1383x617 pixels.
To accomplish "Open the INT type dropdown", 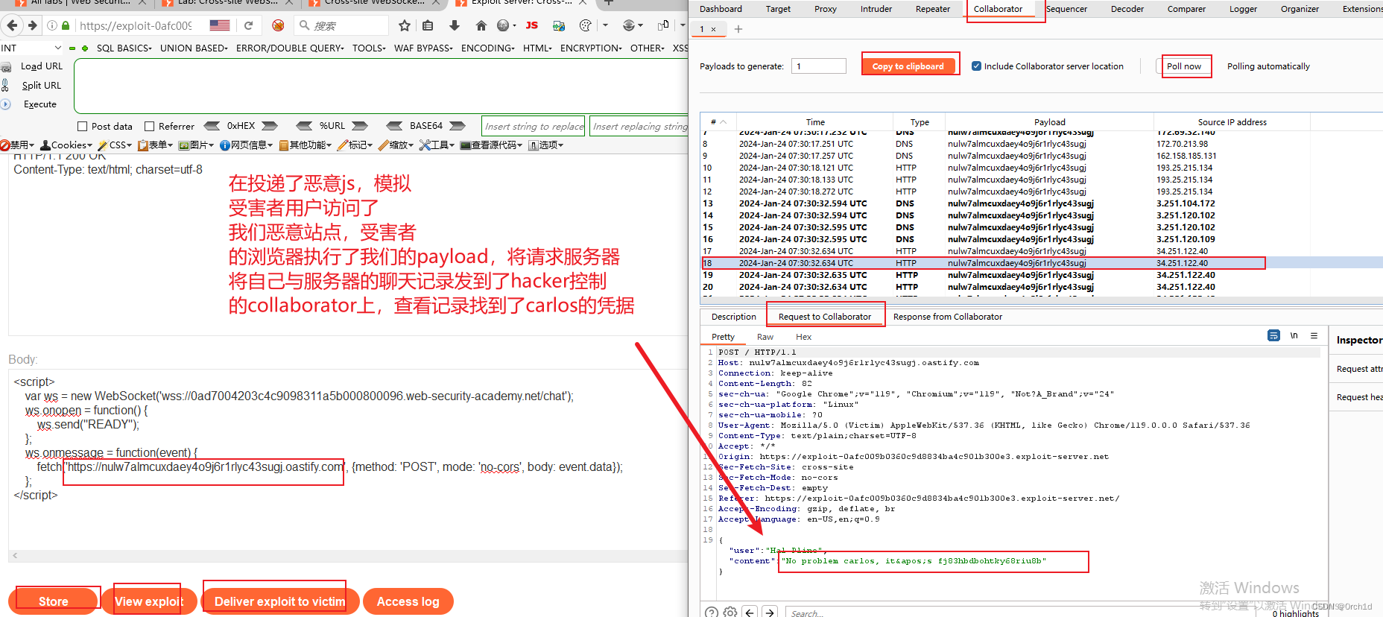I will point(31,48).
